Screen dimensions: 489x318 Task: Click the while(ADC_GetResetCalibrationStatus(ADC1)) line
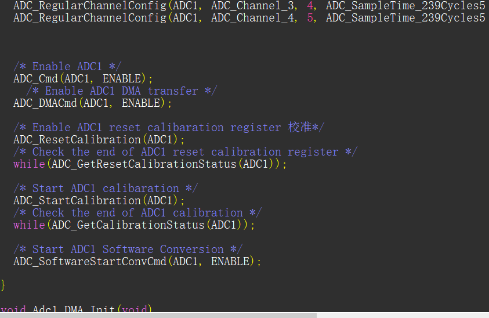pos(150,164)
